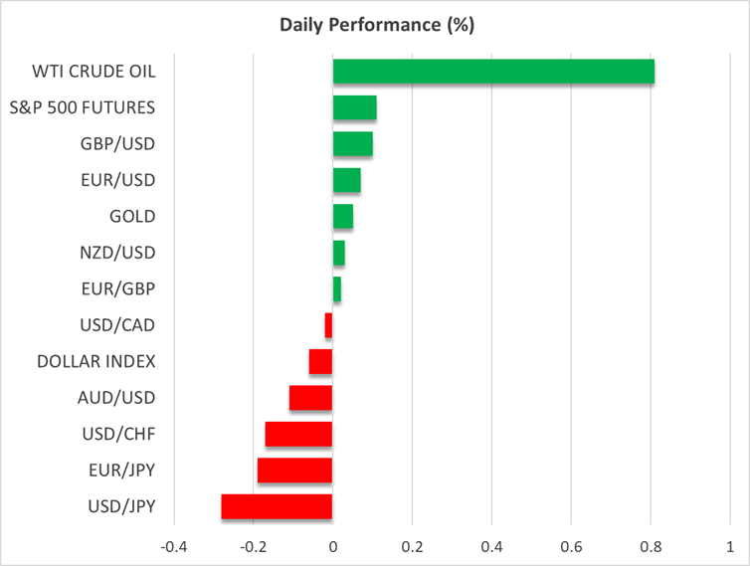The height and width of the screenshot is (566, 750).
Task: Select the AUD/USD red bar
Action: point(310,398)
